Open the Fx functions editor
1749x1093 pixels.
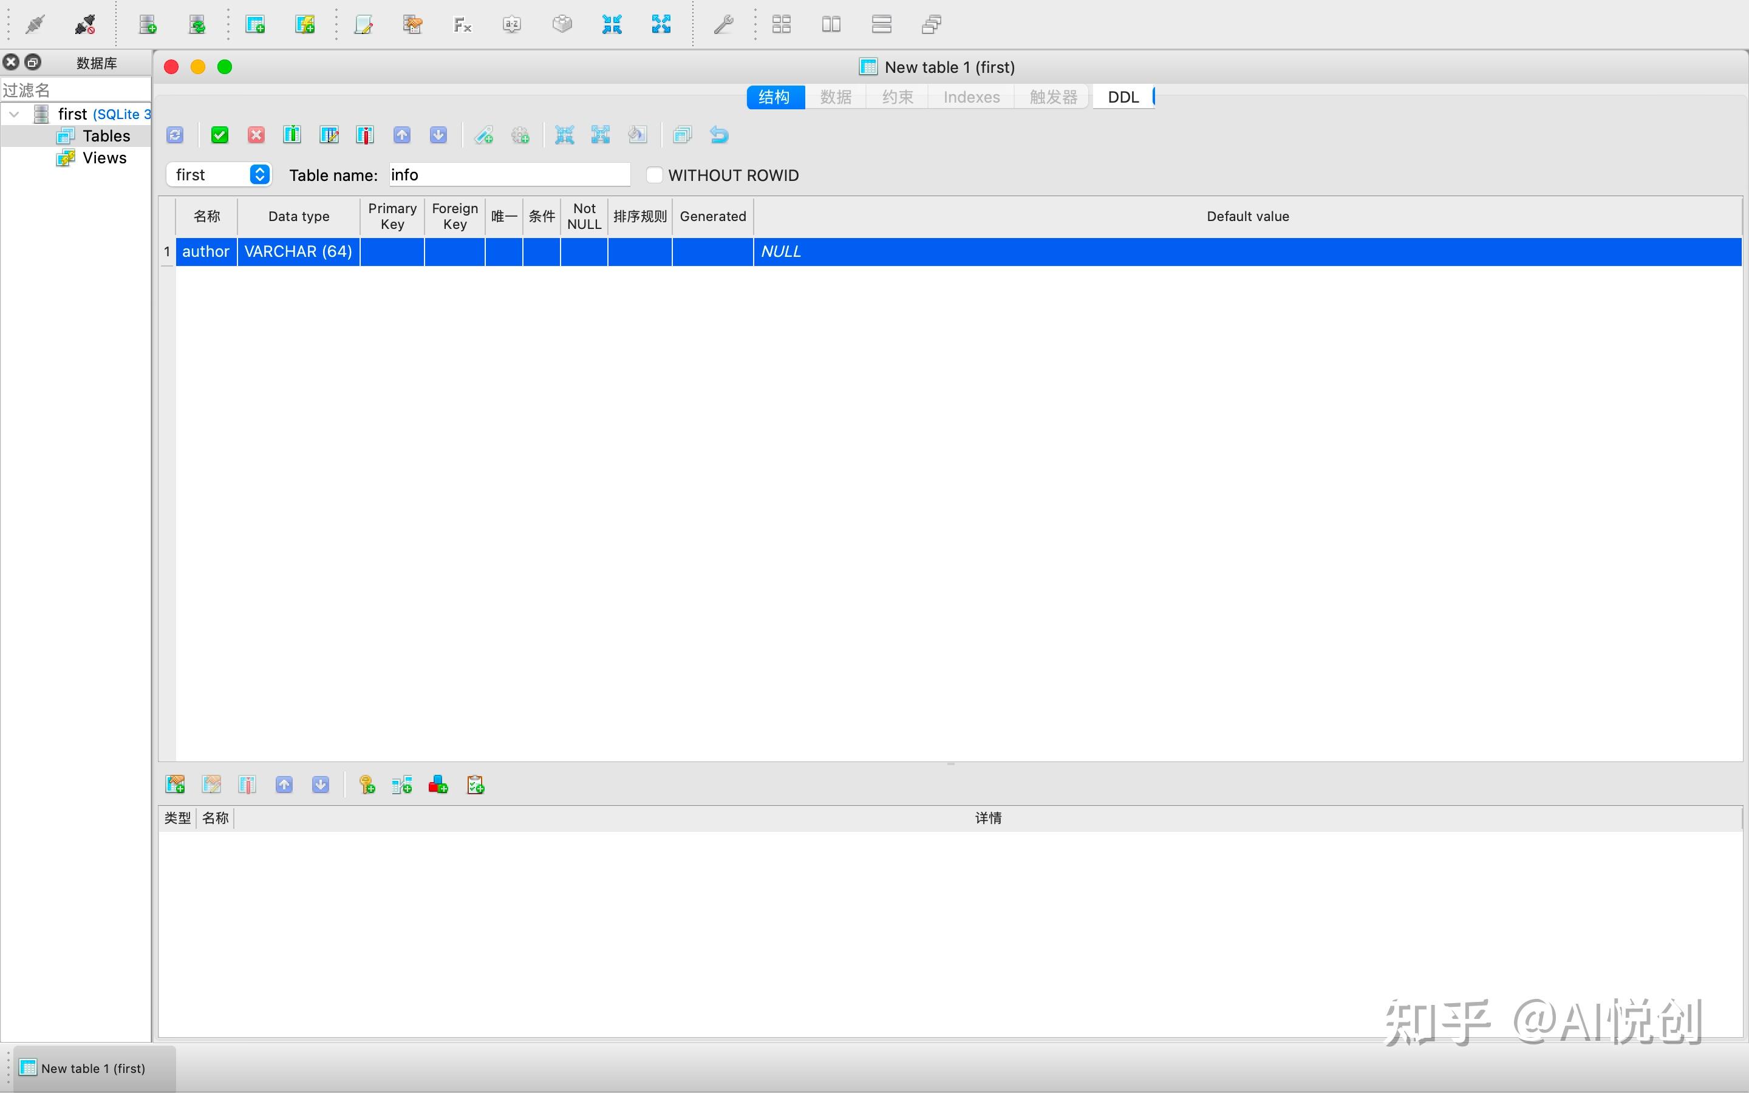click(x=463, y=26)
